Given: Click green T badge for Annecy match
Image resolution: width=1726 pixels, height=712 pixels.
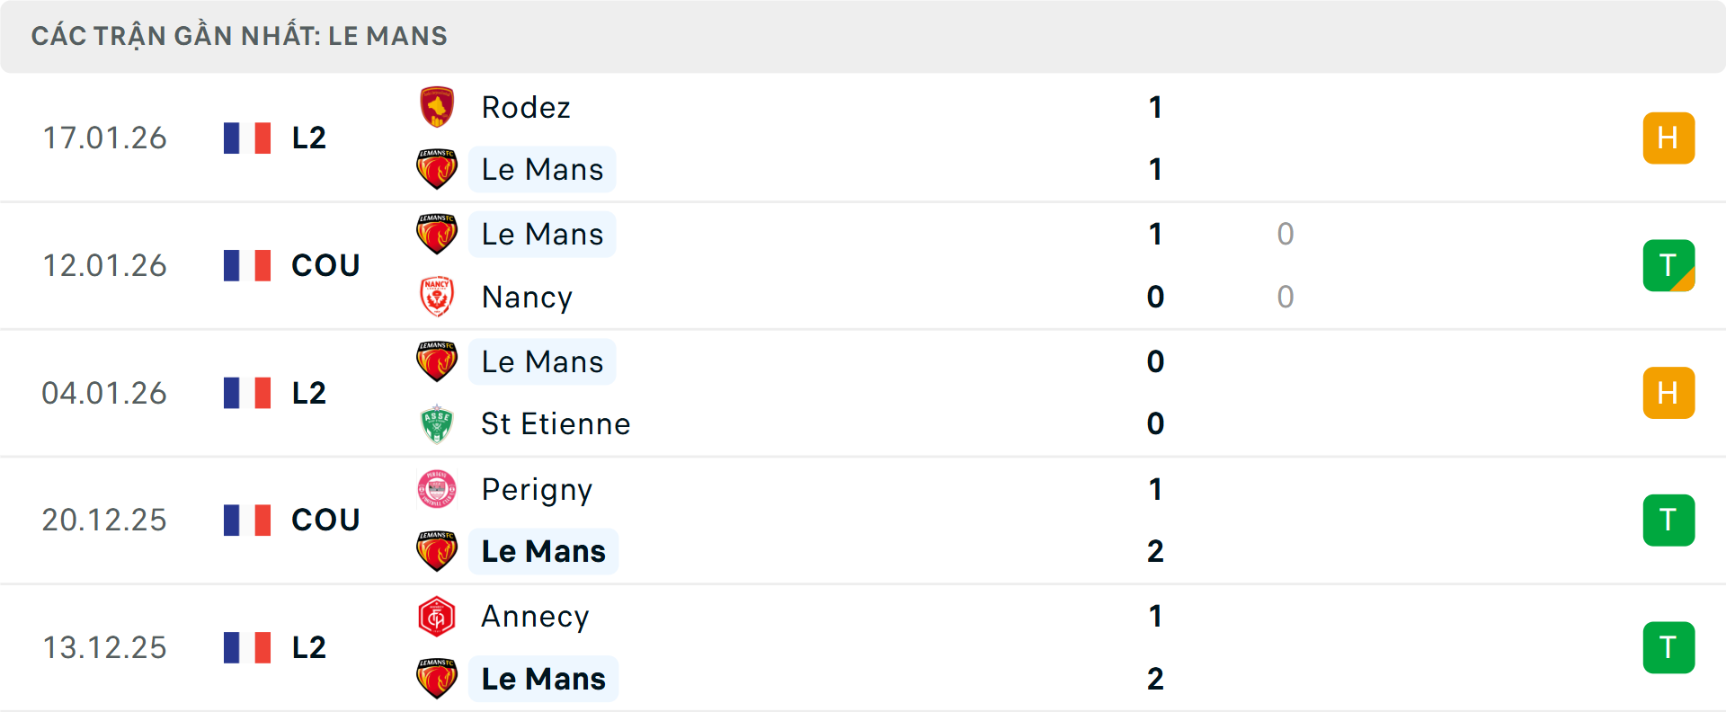Looking at the screenshot, I should point(1668,647).
